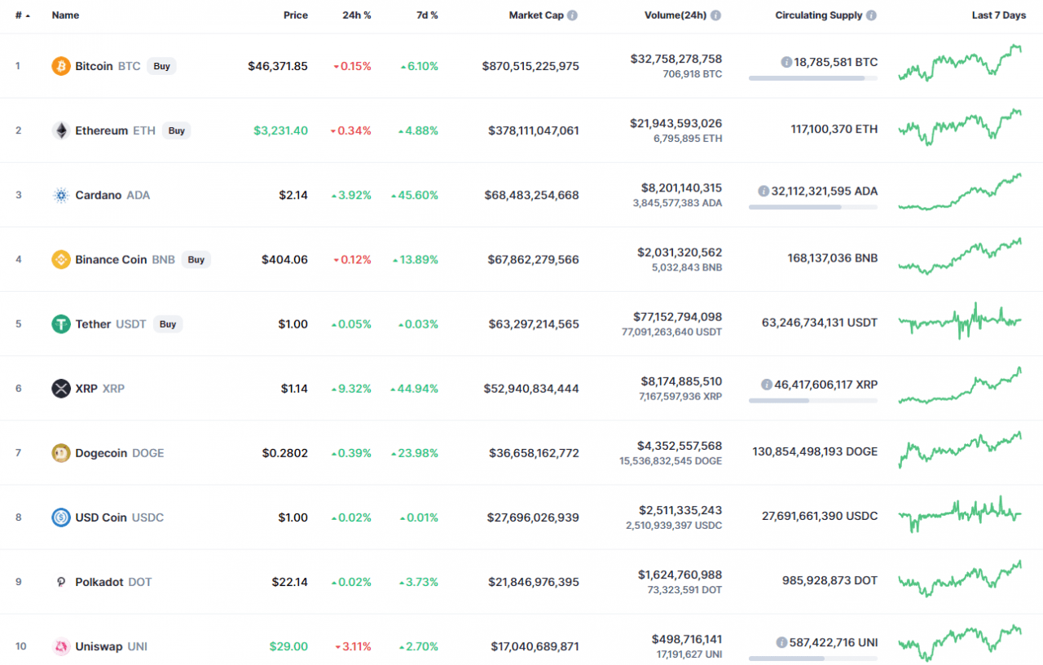Click the Bitcoin circulating supply progress bar

pos(813,78)
